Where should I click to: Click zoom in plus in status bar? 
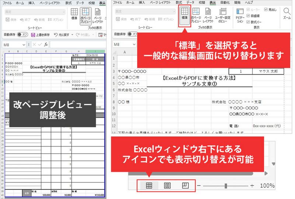(252, 186)
